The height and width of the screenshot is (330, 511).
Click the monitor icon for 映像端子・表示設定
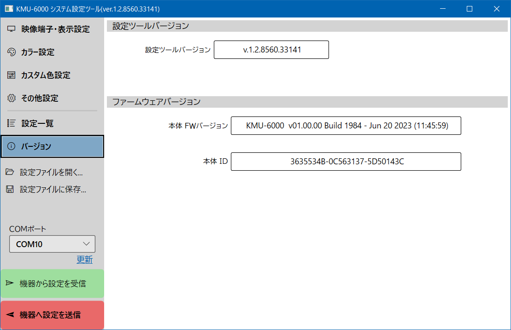[x=12, y=29]
